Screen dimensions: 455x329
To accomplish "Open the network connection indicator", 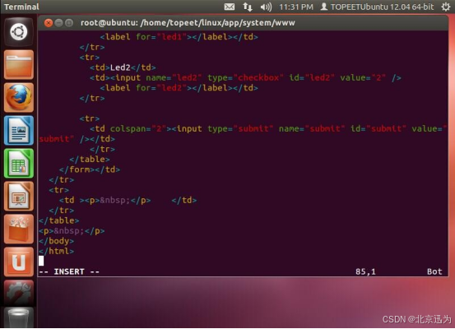I will click(x=247, y=7).
